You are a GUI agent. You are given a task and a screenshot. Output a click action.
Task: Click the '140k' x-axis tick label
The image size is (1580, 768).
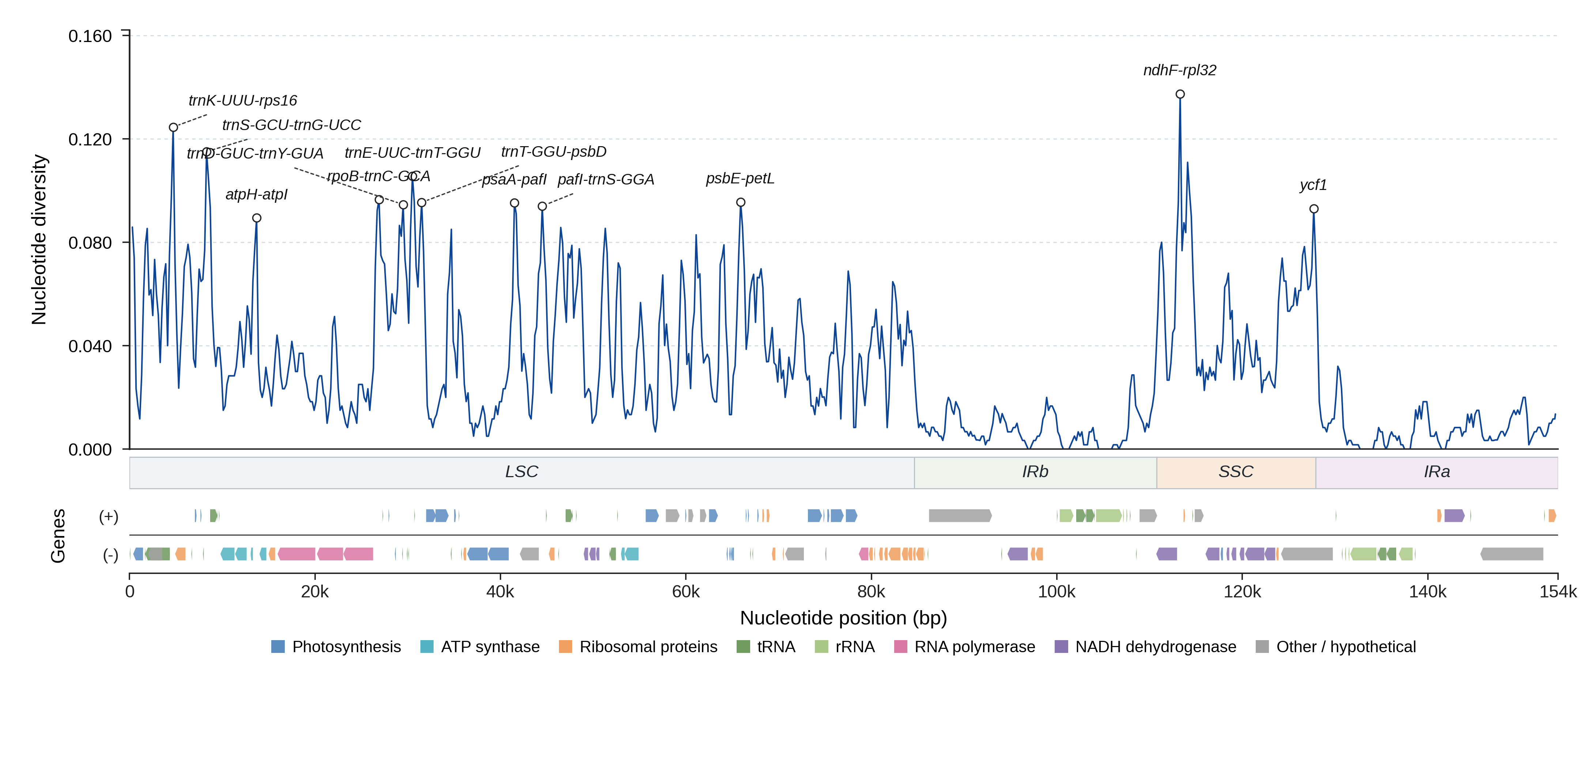pyautogui.click(x=1428, y=592)
